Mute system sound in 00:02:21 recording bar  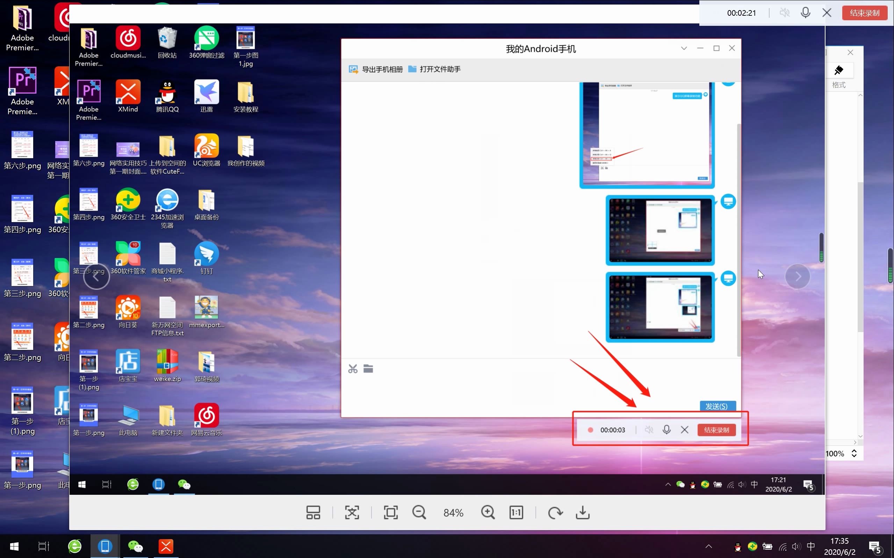pyautogui.click(x=785, y=13)
